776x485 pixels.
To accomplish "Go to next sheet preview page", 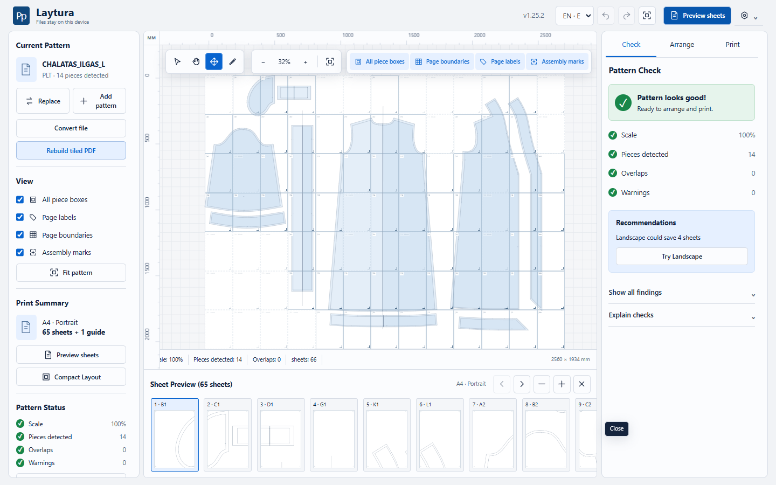I will [x=522, y=384].
